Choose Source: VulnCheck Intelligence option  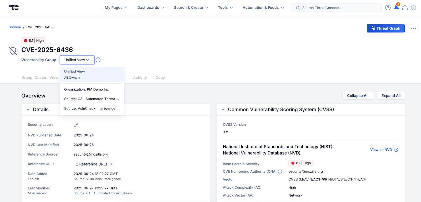point(90,108)
